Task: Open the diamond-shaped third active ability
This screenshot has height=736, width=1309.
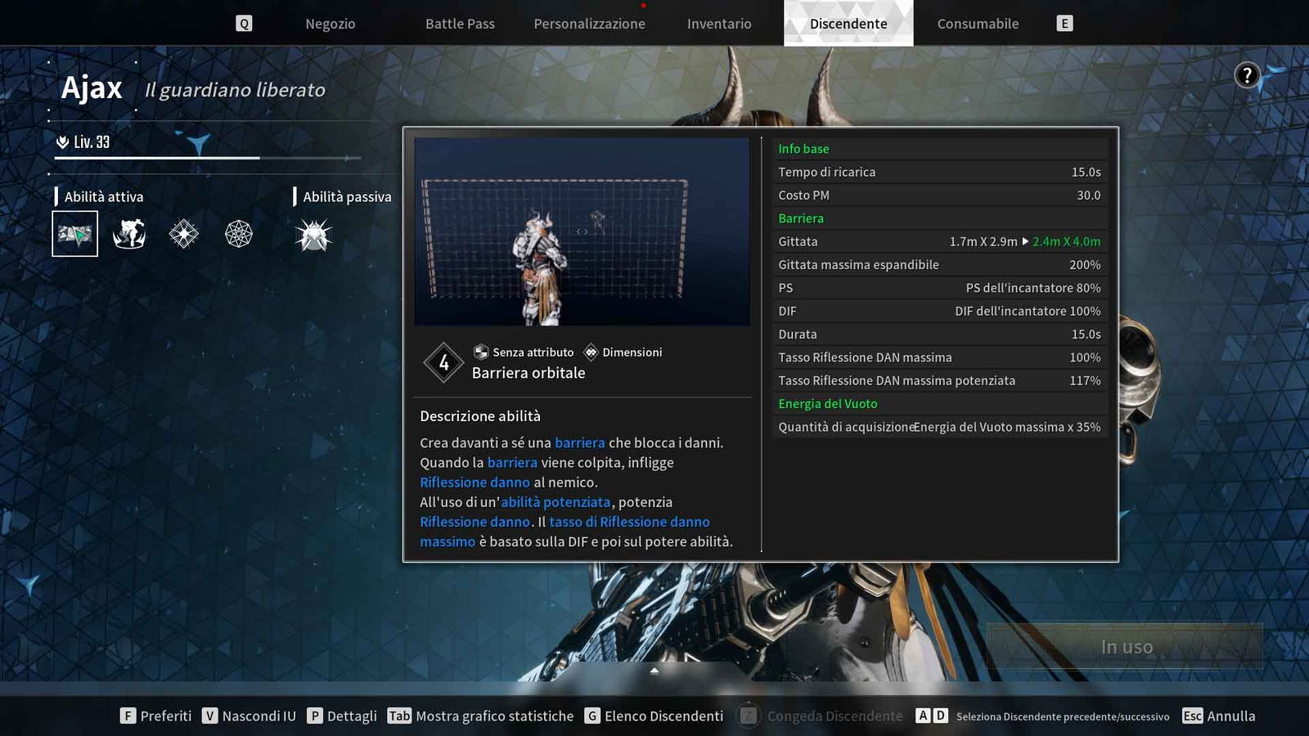Action: click(x=183, y=233)
